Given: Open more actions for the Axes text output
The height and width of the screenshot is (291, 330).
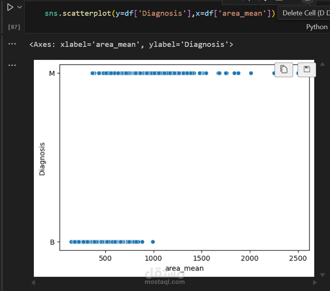Looking at the screenshot, I should tap(12, 44).
